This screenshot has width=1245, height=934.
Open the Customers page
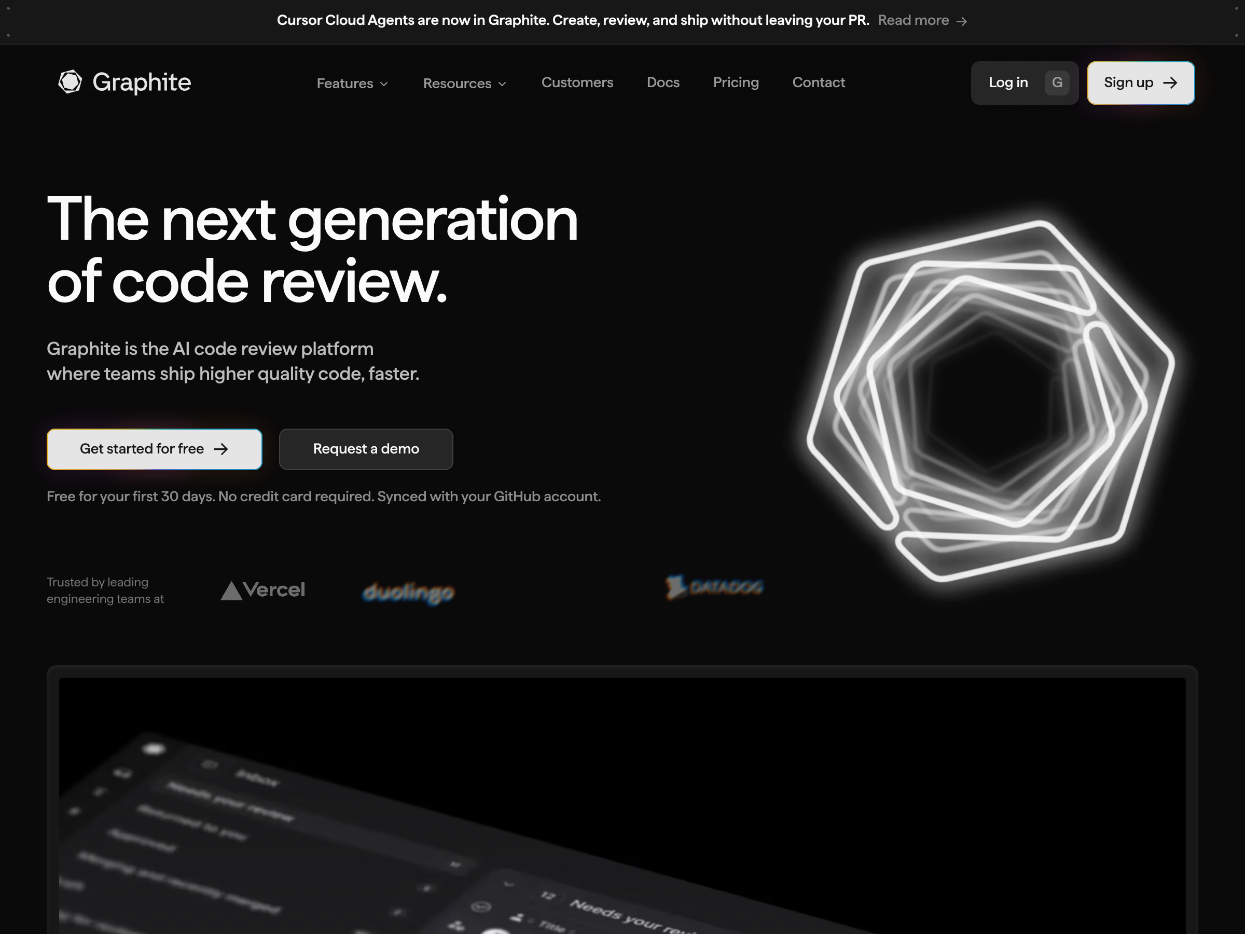[x=577, y=82]
